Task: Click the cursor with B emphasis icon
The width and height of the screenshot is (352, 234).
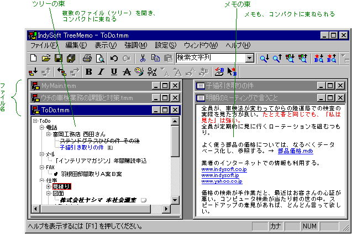Action: (x=232, y=72)
